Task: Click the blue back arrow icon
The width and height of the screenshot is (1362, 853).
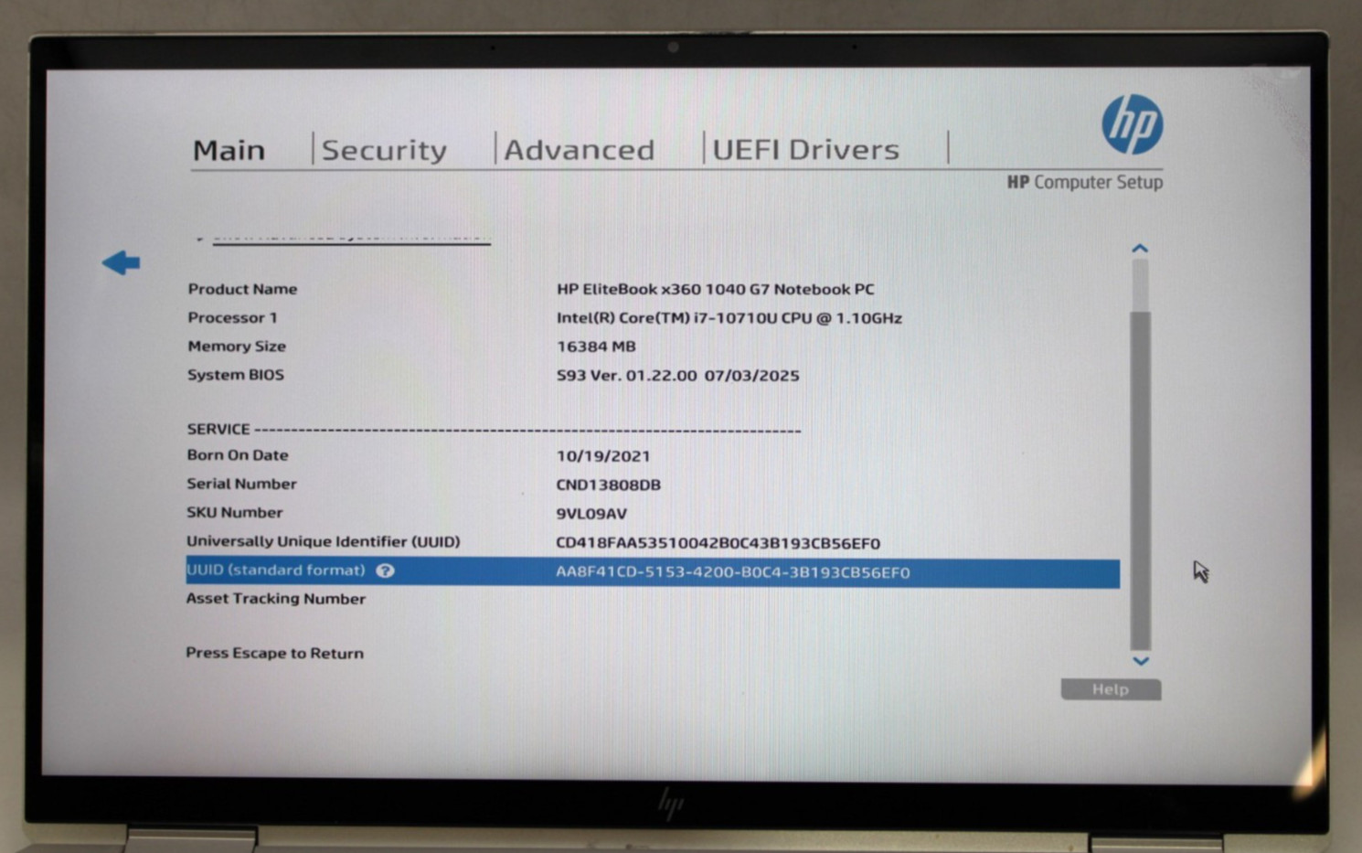Action: 121,263
